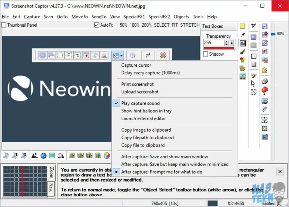Click the Transparency spinner up arrow
The image size is (289, 207).
pyautogui.click(x=226, y=42)
